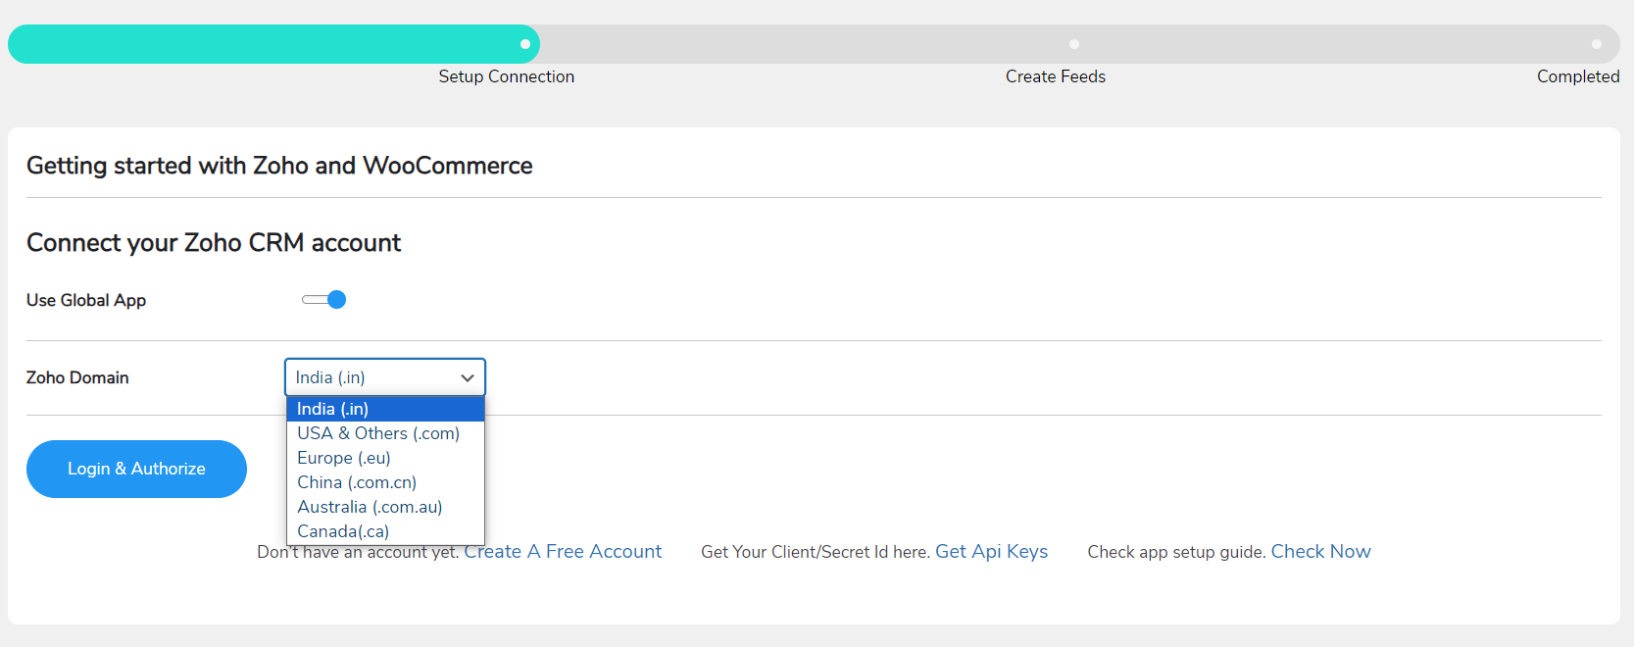Image resolution: width=1634 pixels, height=647 pixels.
Task: Click the Setup Connection progress step dot
Action: point(525,44)
